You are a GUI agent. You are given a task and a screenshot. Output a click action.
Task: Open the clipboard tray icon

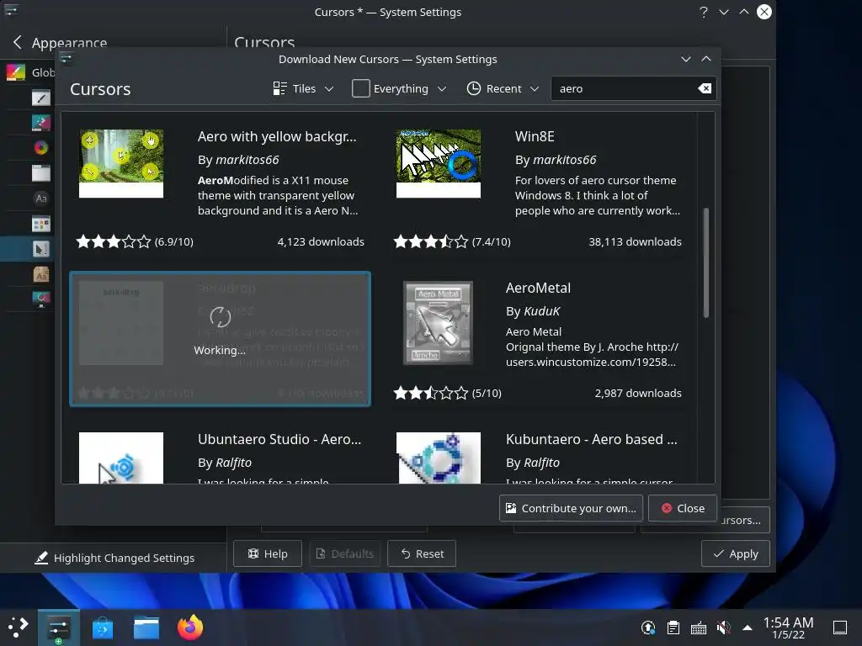pyautogui.click(x=673, y=627)
